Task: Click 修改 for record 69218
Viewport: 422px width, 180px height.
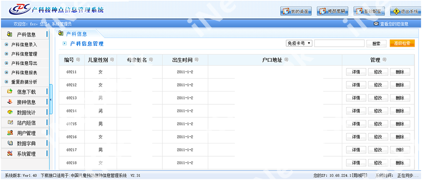Action: pos(378,163)
